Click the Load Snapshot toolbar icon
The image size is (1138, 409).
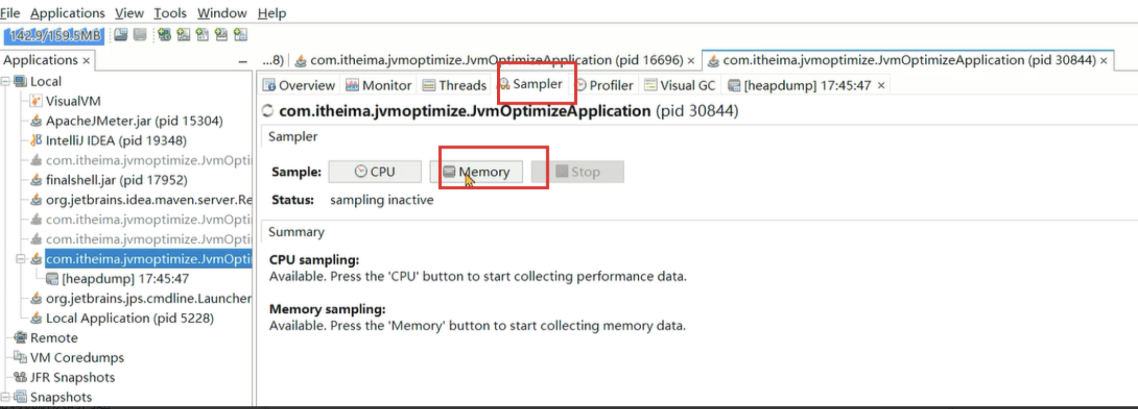(121, 35)
